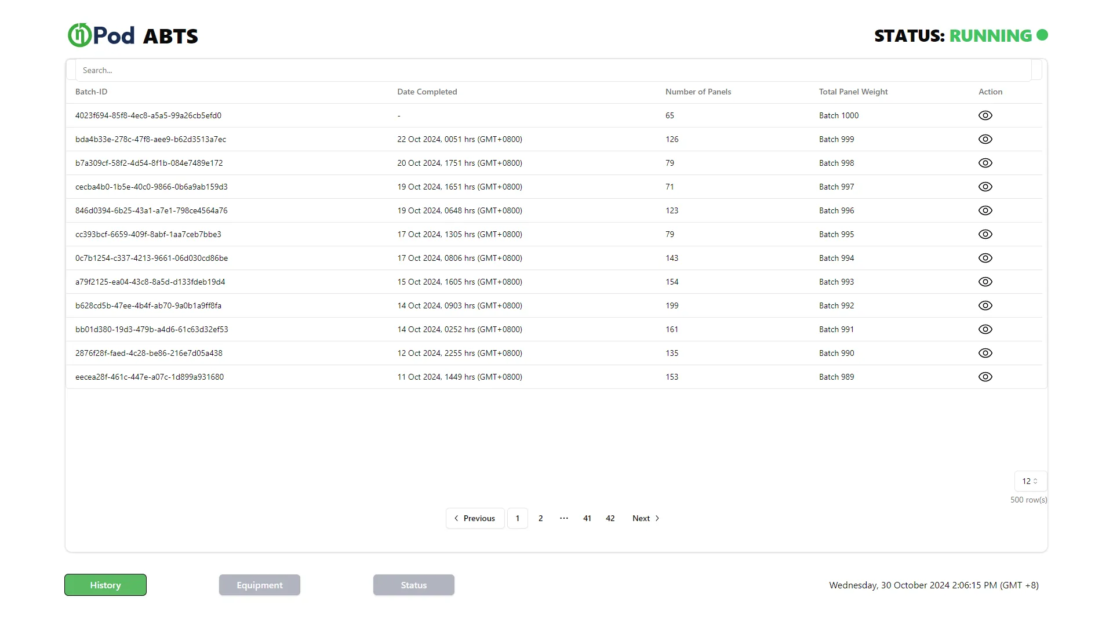1113x626 pixels.
Task: Go to the Status tab
Action: 414,585
